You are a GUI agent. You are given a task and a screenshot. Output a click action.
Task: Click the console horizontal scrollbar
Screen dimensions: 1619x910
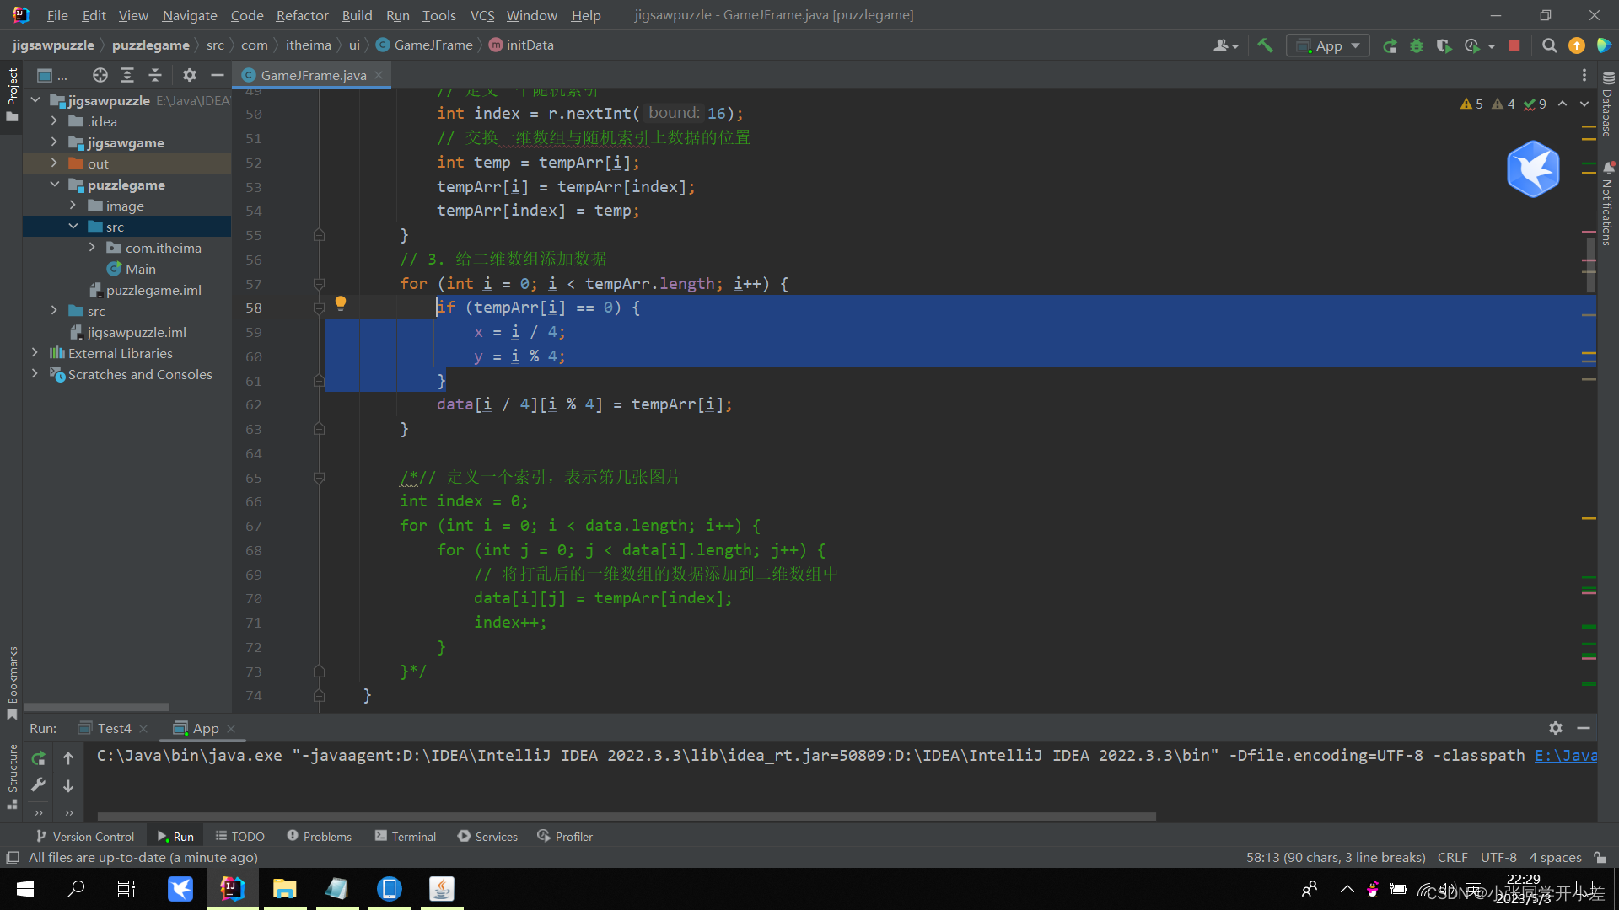click(626, 816)
